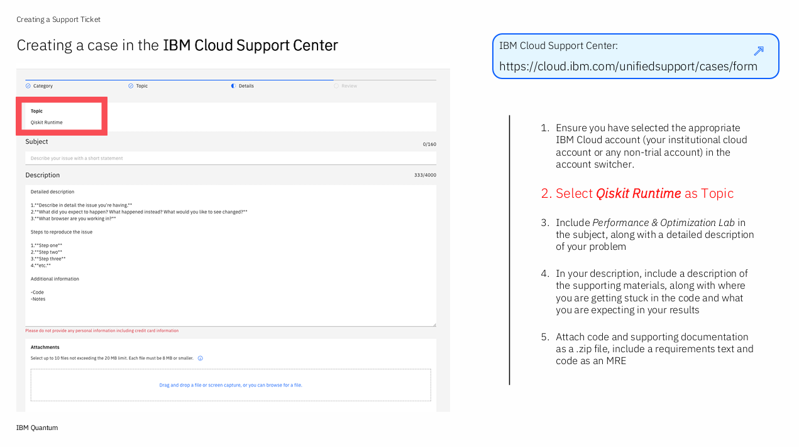
Task: Click the Review step circle icon
Action: pos(336,86)
